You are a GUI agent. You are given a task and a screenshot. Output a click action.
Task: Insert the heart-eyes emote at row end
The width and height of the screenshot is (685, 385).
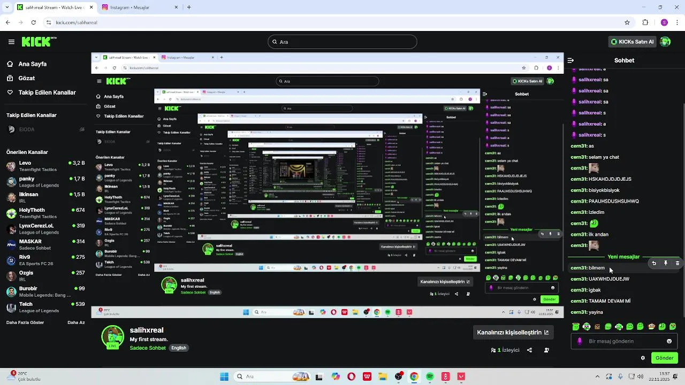pyautogui.click(x=673, y=327)
